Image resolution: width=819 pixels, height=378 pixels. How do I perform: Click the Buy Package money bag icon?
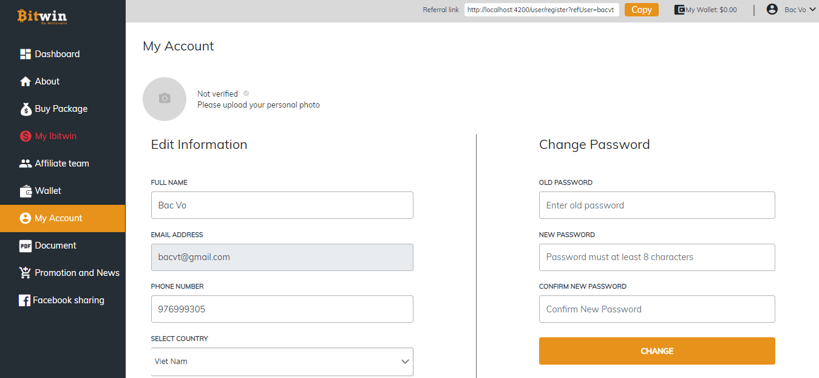(25, 109)
